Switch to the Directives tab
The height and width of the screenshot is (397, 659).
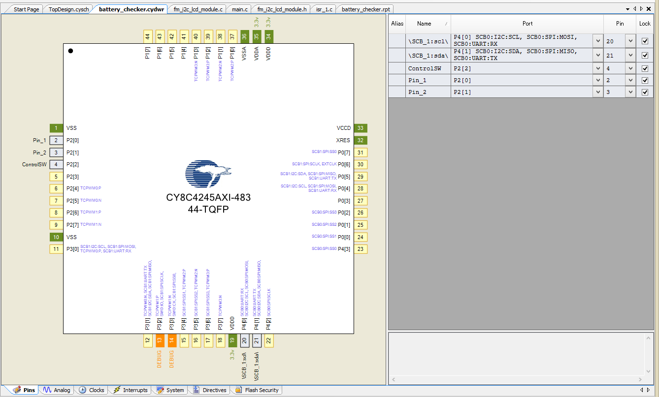coord(209,390)
